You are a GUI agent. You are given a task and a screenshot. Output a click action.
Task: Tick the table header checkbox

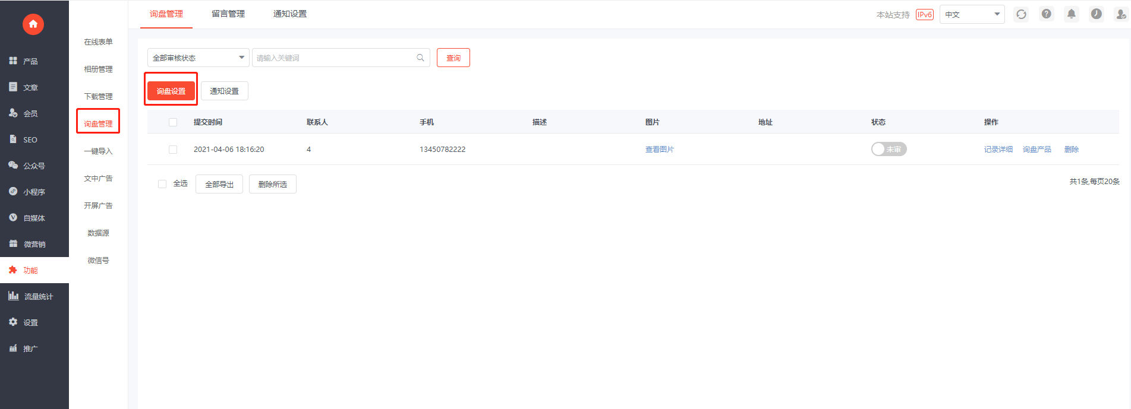click(173, 122)
